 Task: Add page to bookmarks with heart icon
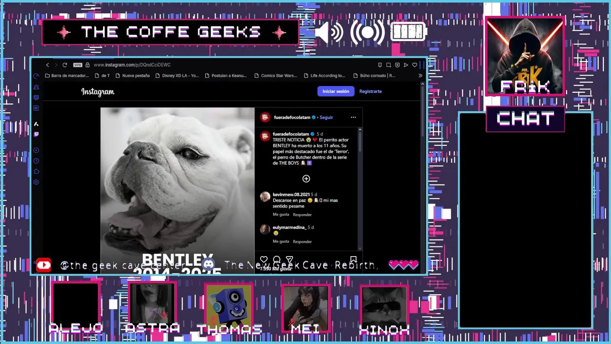coord(414,65)
